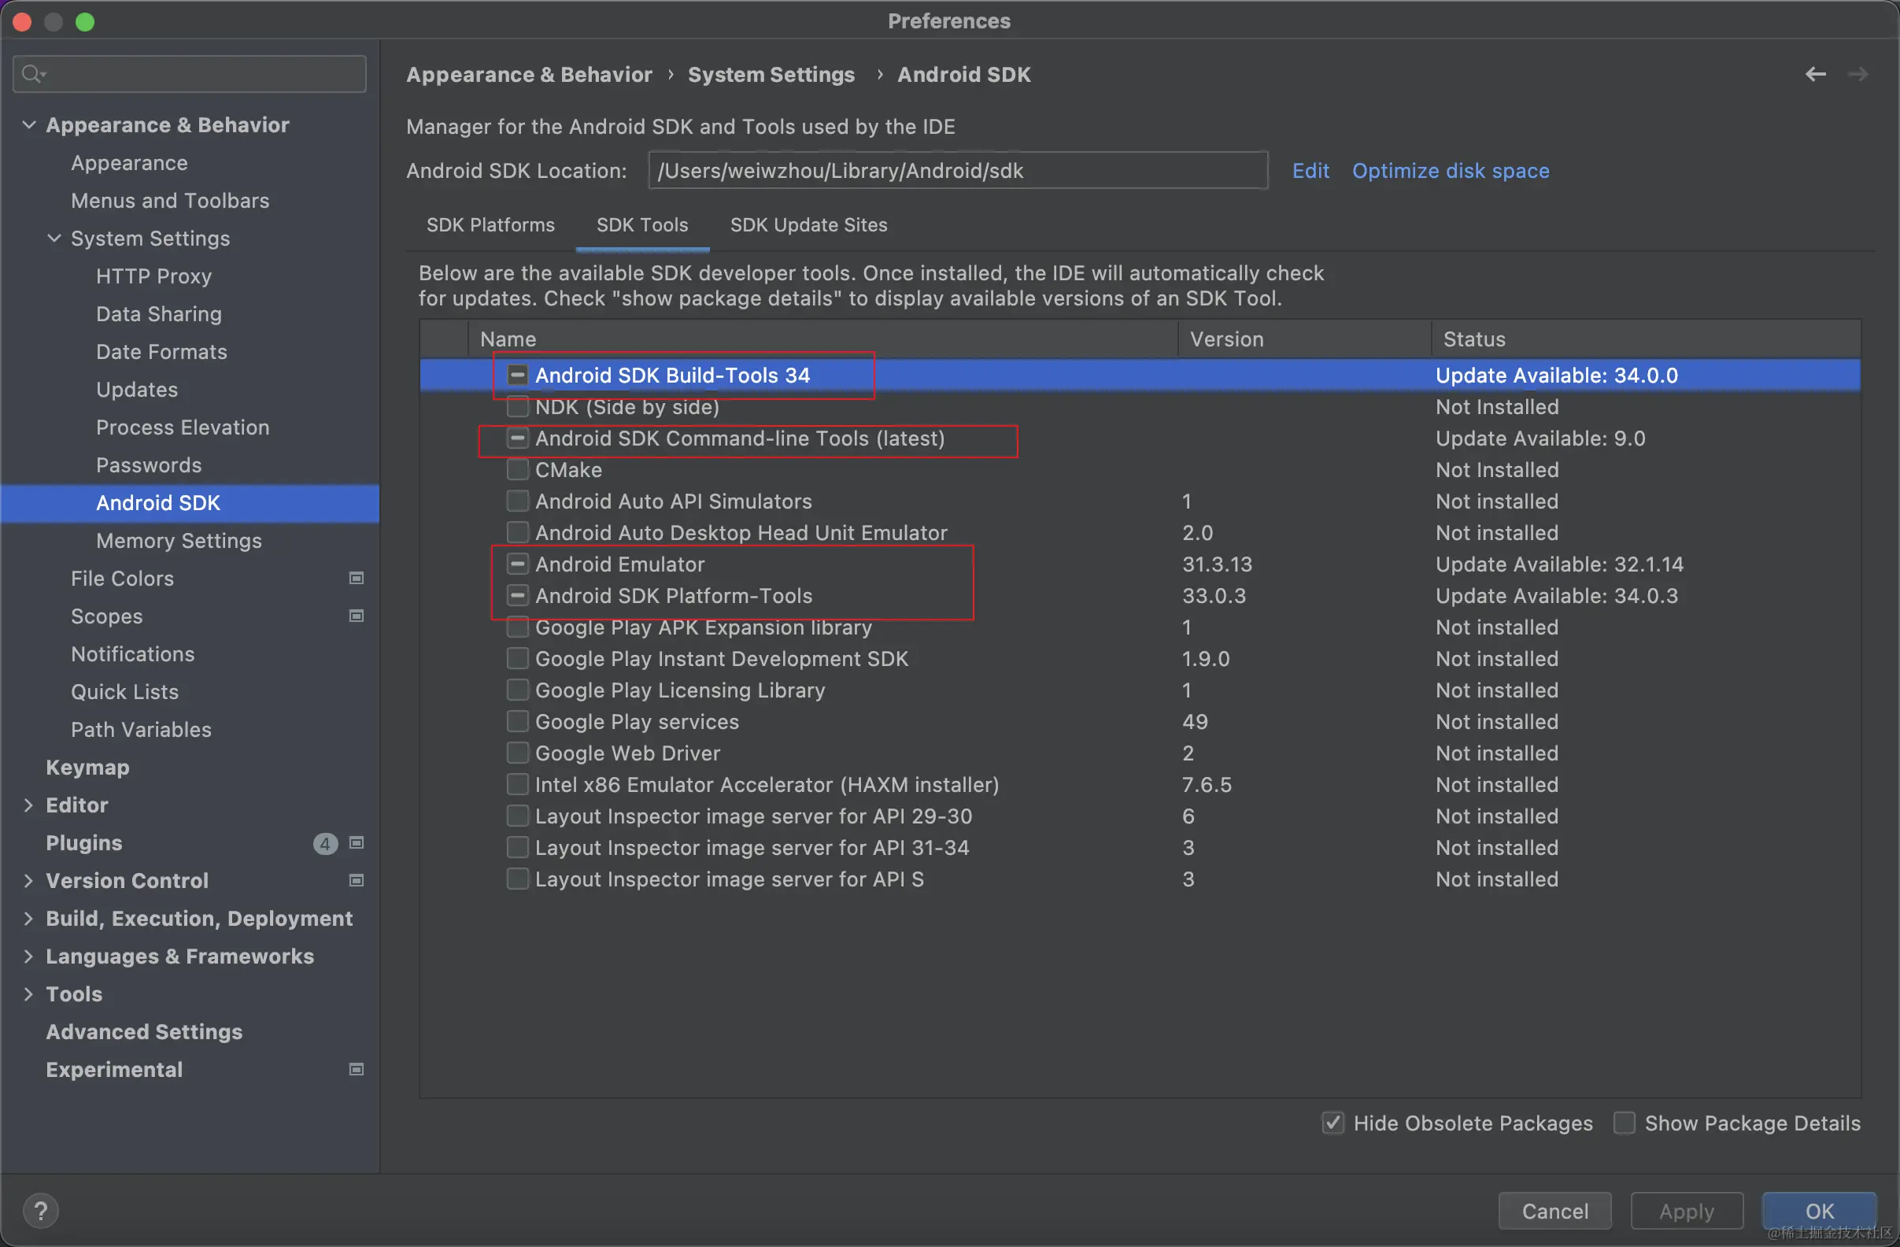Check the NDK (Side by side) checkbox
The image size is (1900, 1247).
pos(517,406)
